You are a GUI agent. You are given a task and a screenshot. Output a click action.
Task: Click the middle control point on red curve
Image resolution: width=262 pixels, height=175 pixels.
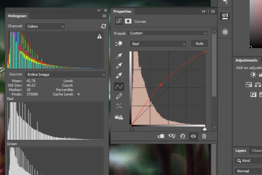[161, 85]
